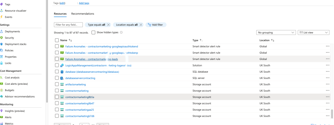Select checkbox for LogicAppsManagement row
The image size is (334, 125).
[57, 65]
